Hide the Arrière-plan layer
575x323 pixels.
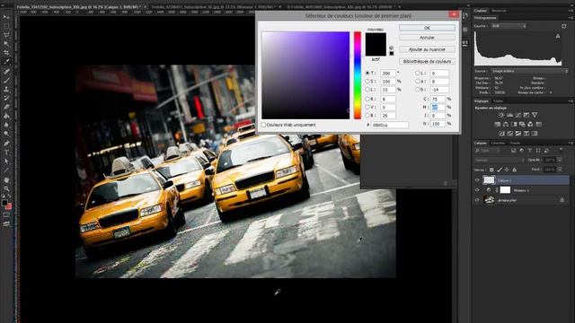477,200
